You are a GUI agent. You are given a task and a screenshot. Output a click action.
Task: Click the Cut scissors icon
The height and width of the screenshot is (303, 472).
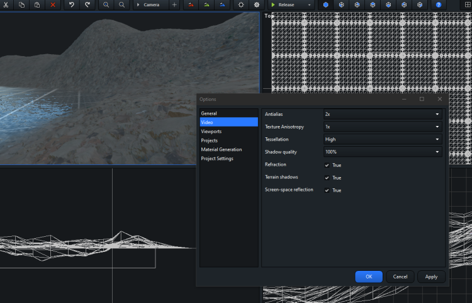(x=6, y=4)
